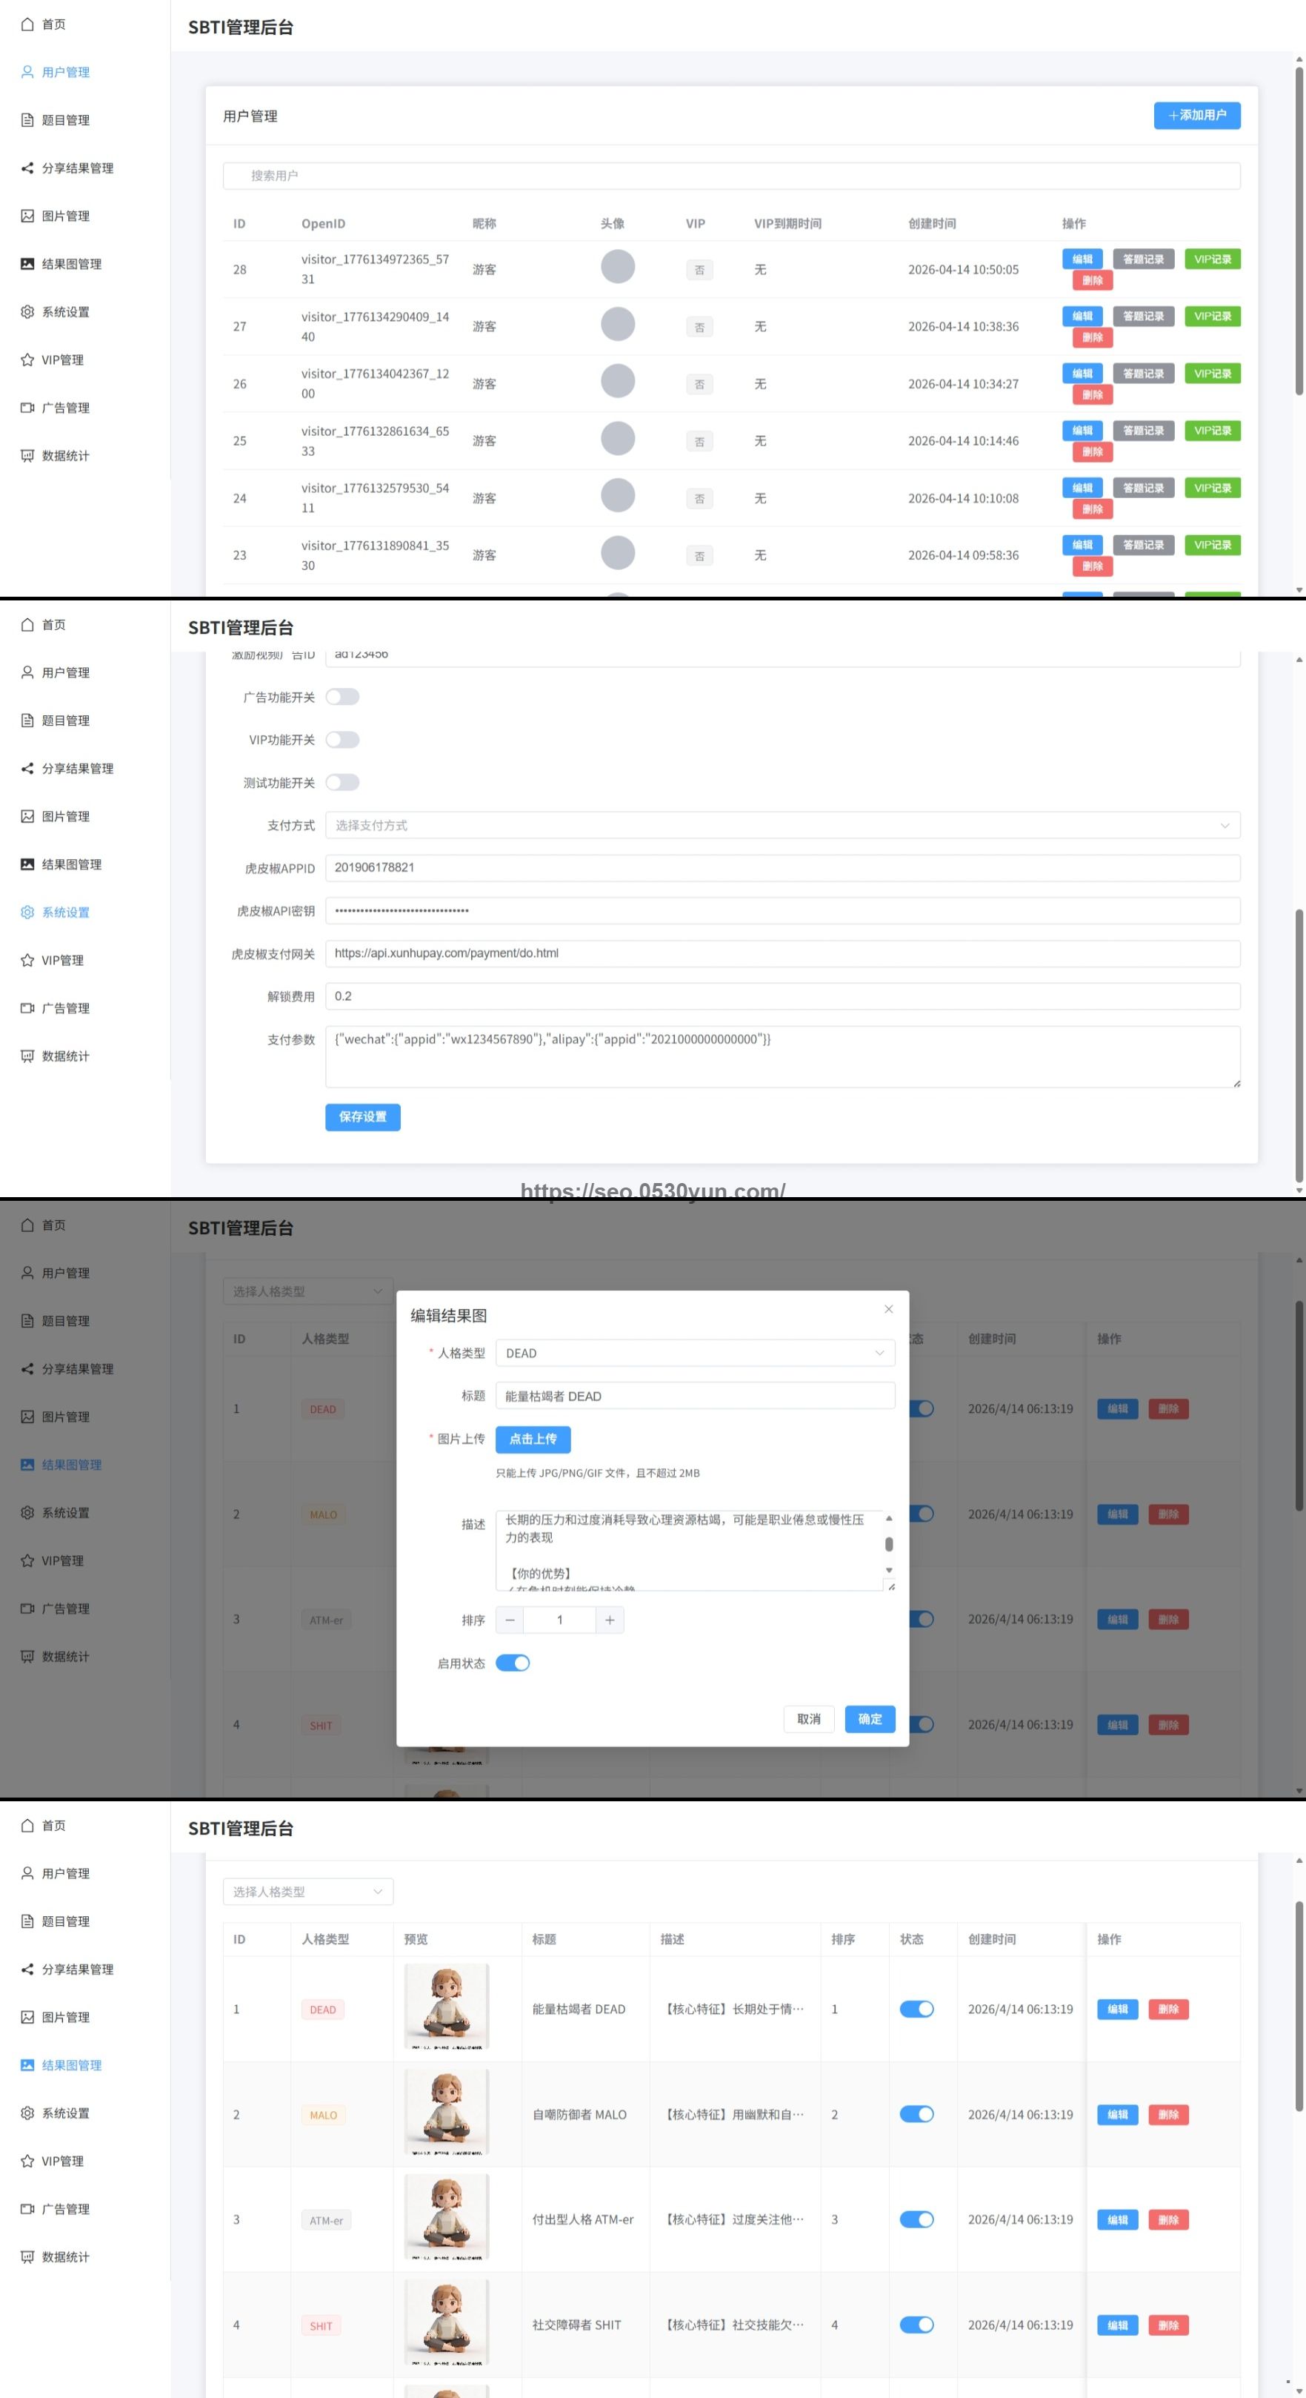Open dimmed 选择人格类型 filter behind 编辑结果图 dialog
The height and width of the screenshot is (2398, 1306).
click(308, 1291)
